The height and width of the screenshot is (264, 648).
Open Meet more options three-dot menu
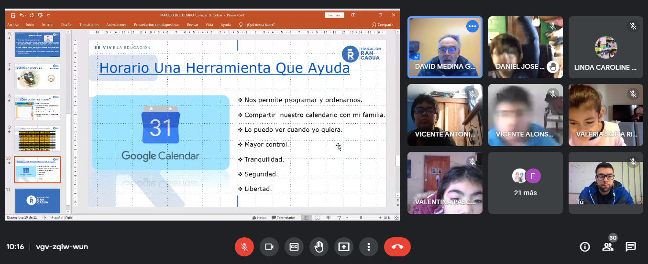(x=368, y=247)
